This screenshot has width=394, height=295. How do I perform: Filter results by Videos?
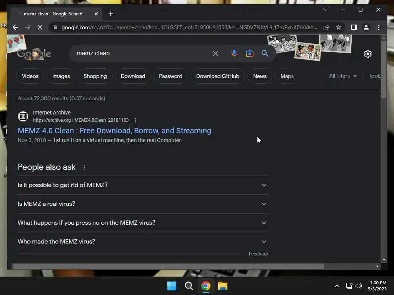pyautogui.click(x=30, y=76)
